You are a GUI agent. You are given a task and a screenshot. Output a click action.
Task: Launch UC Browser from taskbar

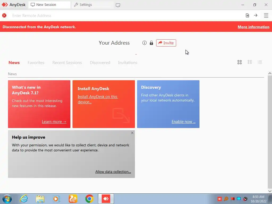coord(73,199)
